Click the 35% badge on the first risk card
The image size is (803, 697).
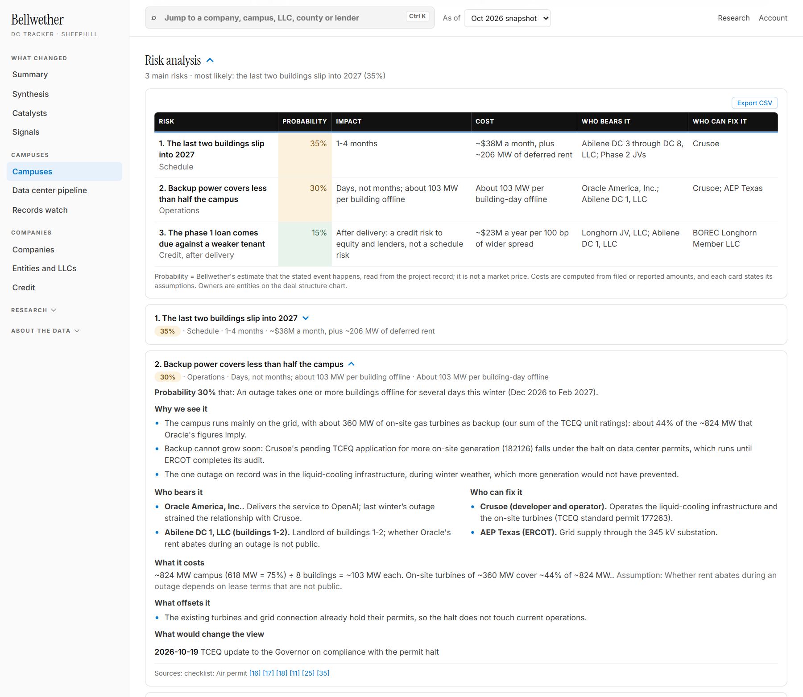[x=167, y=331]
